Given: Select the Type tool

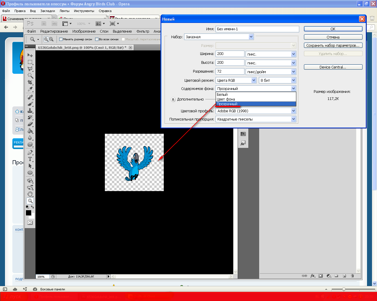Looking at the screenshot, I should (x=30, y=159).
